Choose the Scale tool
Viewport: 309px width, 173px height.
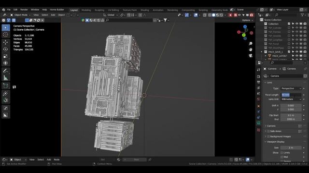click(x=5, y=56)
